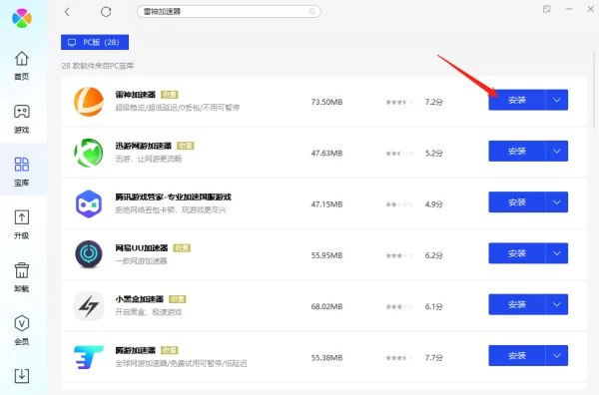Click the 开启黑盒,极速游戏 description text
The image size is (599, 395).
click(149, 312)
